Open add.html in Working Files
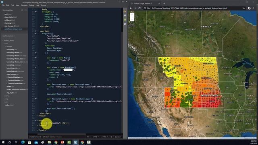Viewport: 258px width, 145px height. (x=8, y=14)
